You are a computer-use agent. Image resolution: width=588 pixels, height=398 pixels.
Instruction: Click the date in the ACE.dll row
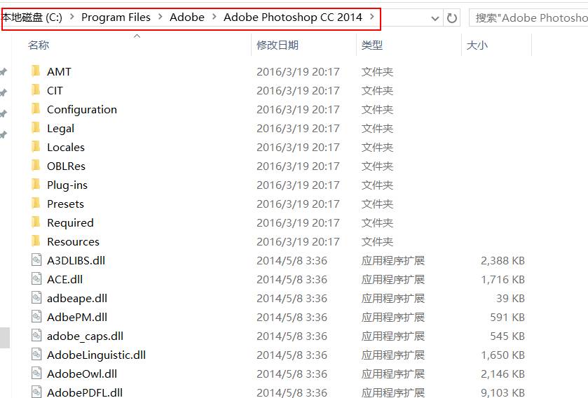coord(292,280)
